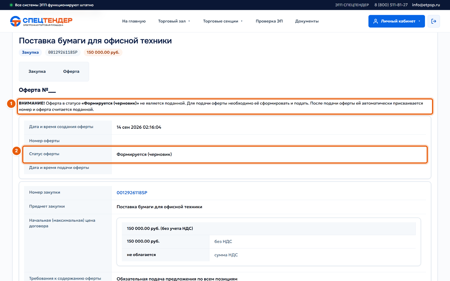Click the logout arrow icon button

pos(434,21)
